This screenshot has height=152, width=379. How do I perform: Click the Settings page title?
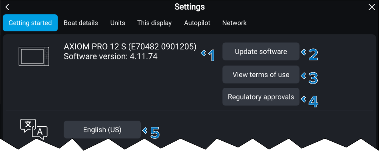[x=190, y=7]
